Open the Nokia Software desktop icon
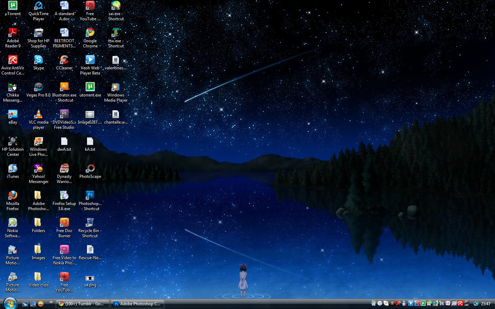Image resolution: width=495 pixels, height=309 pixels. 13,228
